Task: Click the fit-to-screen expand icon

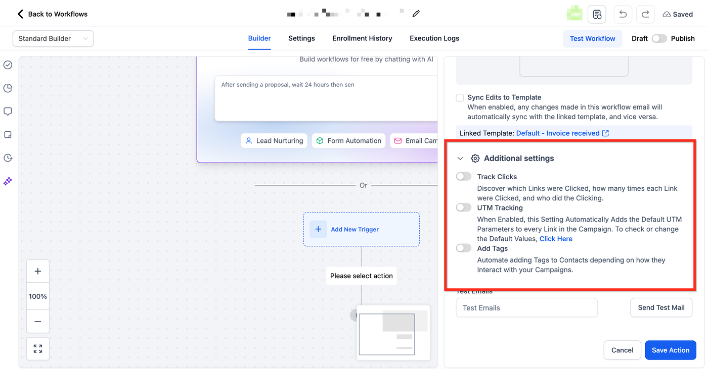Action: coord(38,349)
